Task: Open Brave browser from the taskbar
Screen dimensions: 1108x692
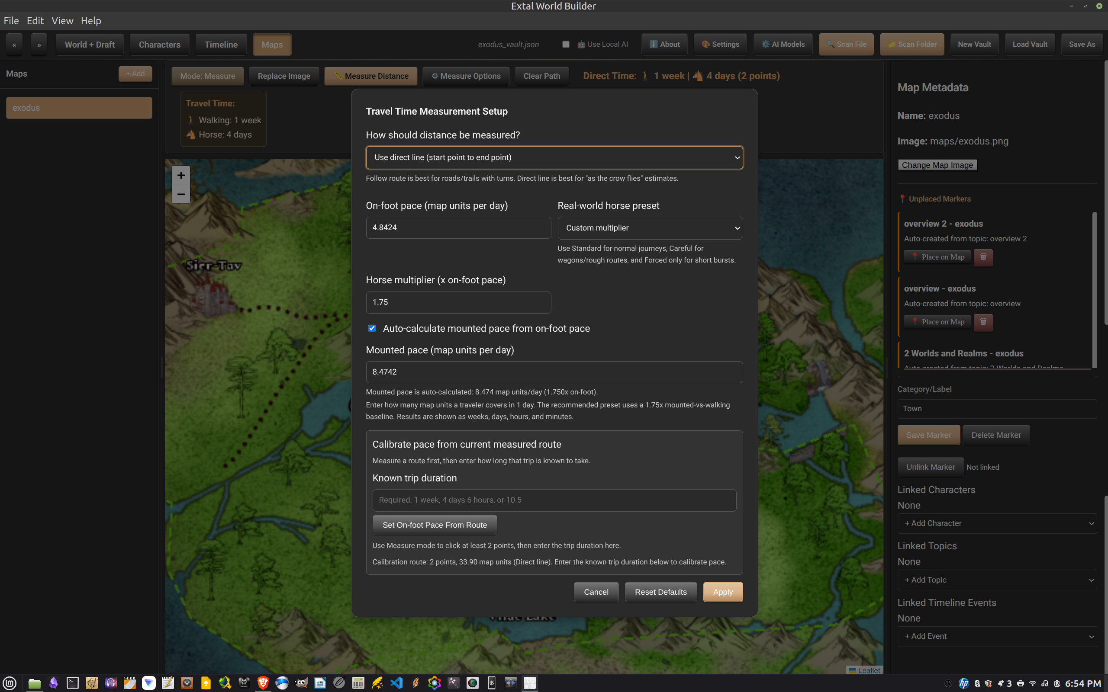Action: coord(263,683)
